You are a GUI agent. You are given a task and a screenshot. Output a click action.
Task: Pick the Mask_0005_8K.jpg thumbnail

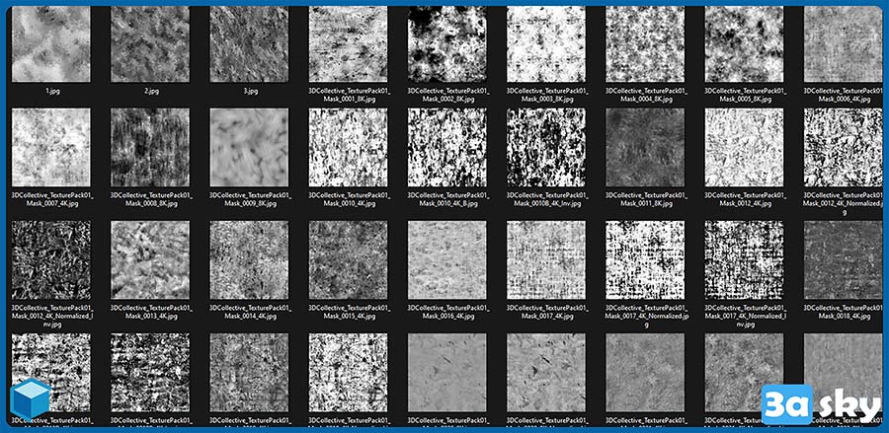coord(744,44)
